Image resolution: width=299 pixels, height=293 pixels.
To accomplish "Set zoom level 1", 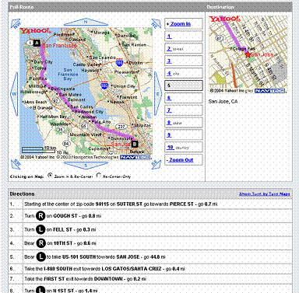I will point(169,37).
